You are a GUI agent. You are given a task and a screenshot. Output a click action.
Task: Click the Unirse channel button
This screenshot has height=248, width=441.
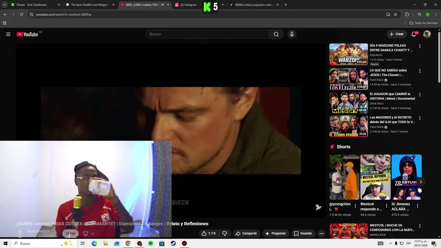point(70,233)
